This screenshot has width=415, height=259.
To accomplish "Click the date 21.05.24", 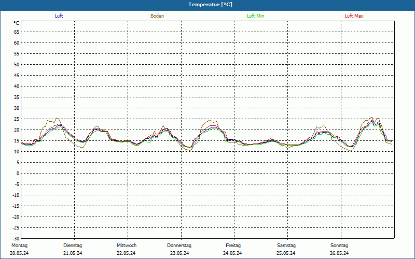I will pos(73,253).
